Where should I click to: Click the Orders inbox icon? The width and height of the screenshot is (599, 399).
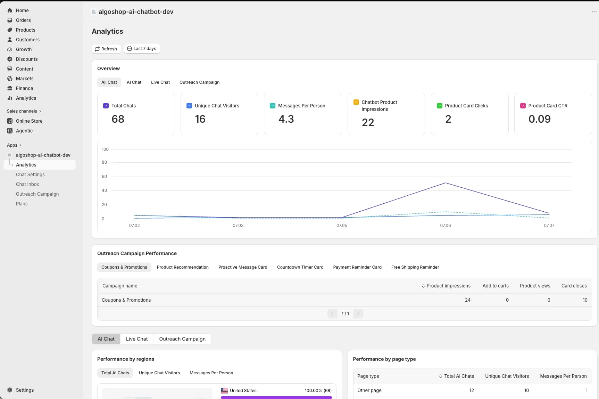click(10, 20)
